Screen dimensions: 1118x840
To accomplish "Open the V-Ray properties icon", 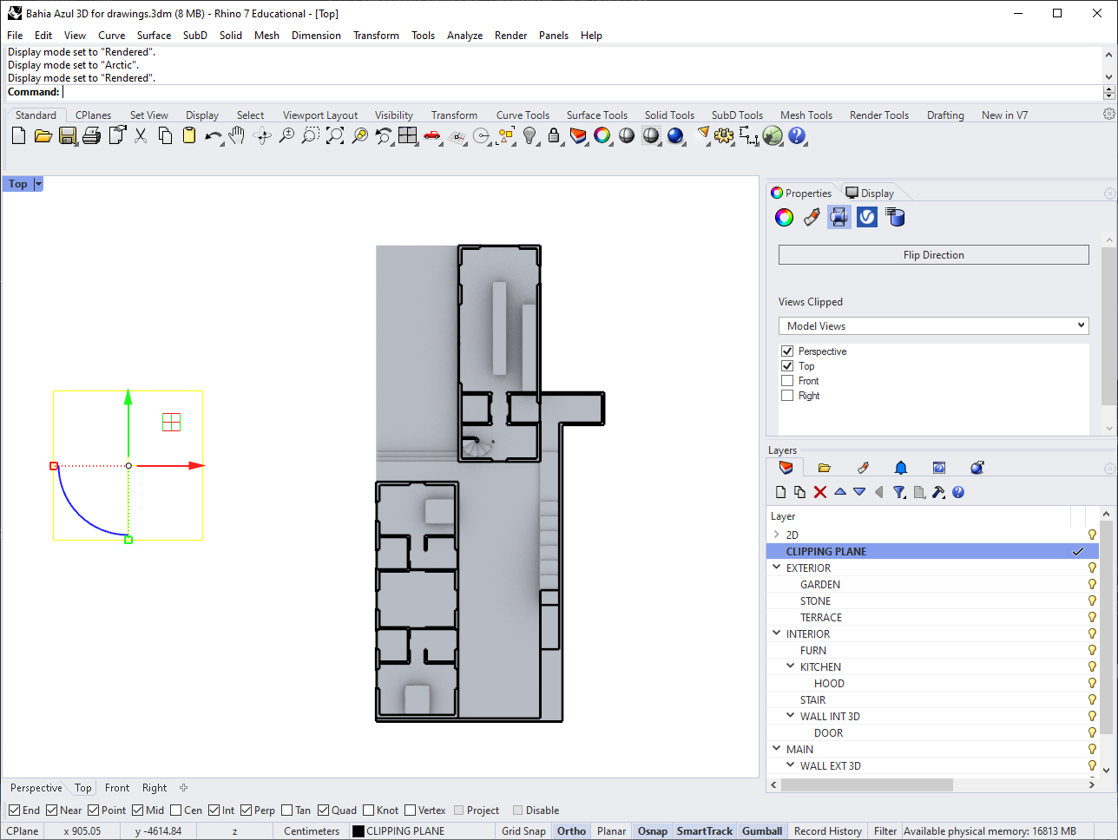I will pyautogui.click(x=866, y=217).
